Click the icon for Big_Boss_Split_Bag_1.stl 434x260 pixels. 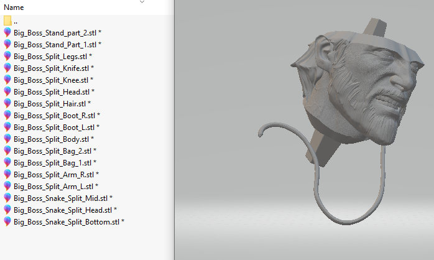(x=7, y=163)
